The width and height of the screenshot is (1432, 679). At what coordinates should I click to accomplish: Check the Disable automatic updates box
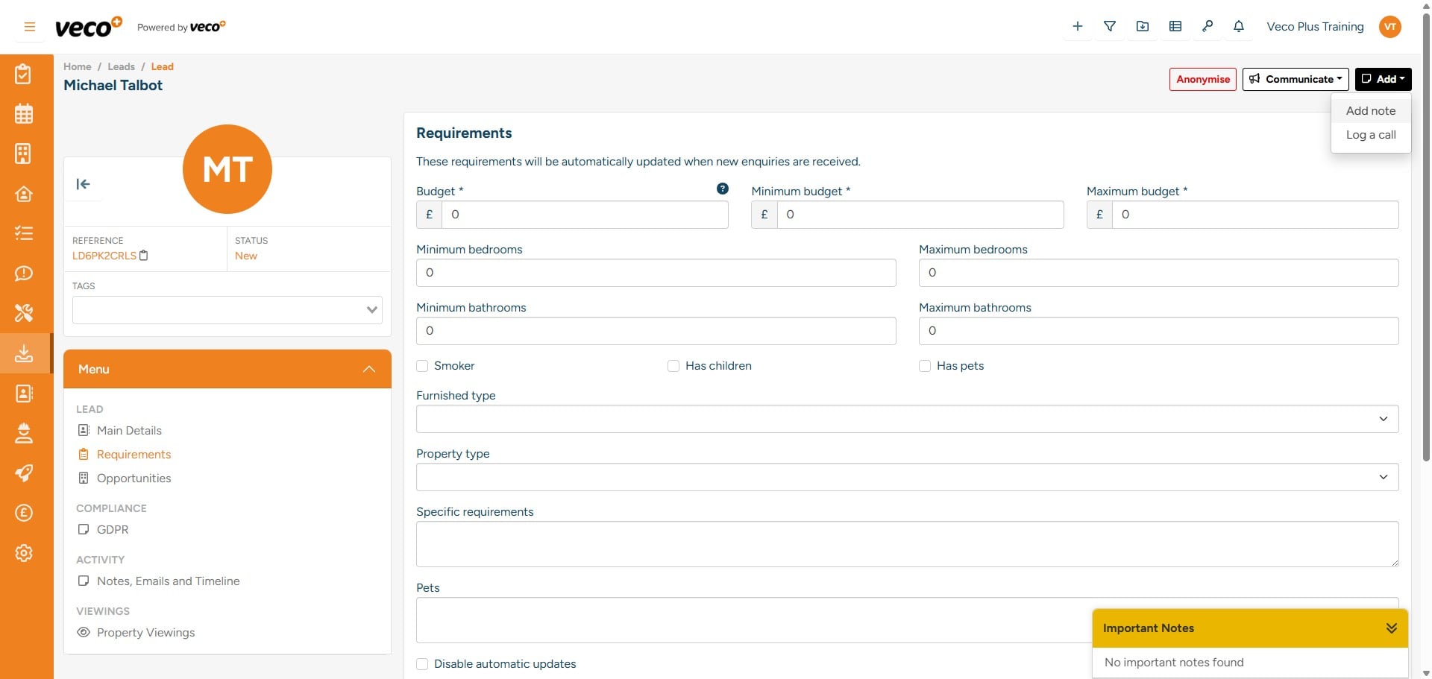422,663
